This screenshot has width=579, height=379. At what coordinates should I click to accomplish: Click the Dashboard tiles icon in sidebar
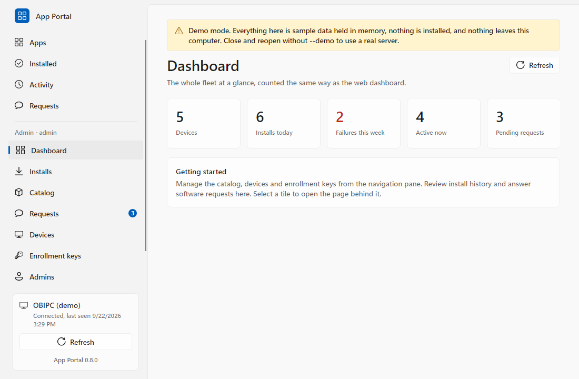coord(21,150)
